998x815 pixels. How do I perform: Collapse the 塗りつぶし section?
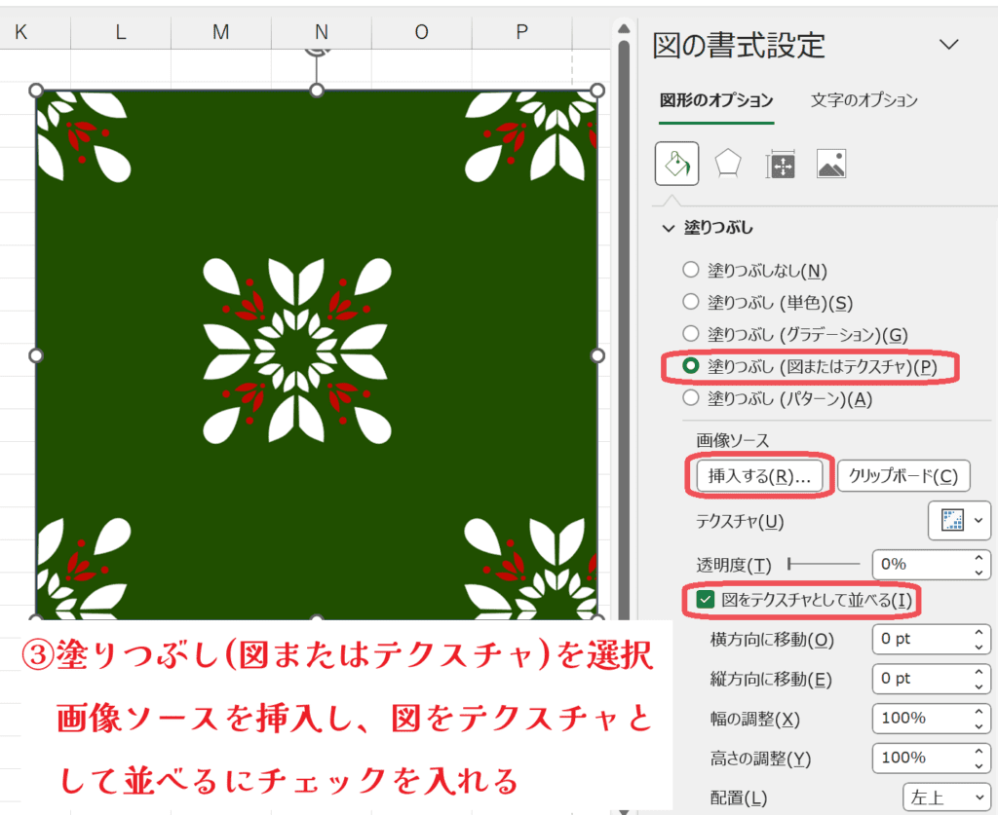click(x=669, y=228)
